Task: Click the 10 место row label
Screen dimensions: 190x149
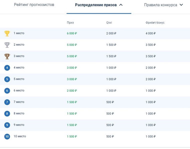Action: pyautogui.click(x=20, y=136)
